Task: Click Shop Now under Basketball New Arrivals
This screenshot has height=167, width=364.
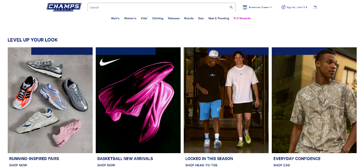Action: [x=106, y=165]
